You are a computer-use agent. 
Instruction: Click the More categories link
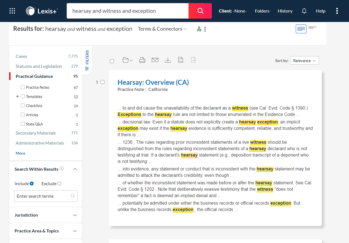20,153
